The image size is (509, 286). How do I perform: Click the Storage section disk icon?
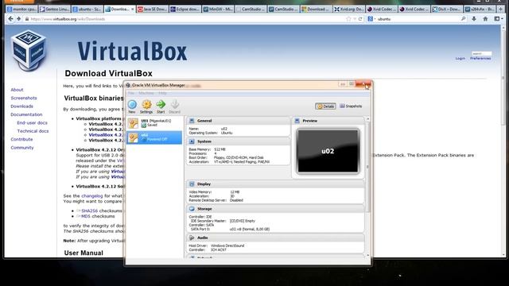click(192, 209)
